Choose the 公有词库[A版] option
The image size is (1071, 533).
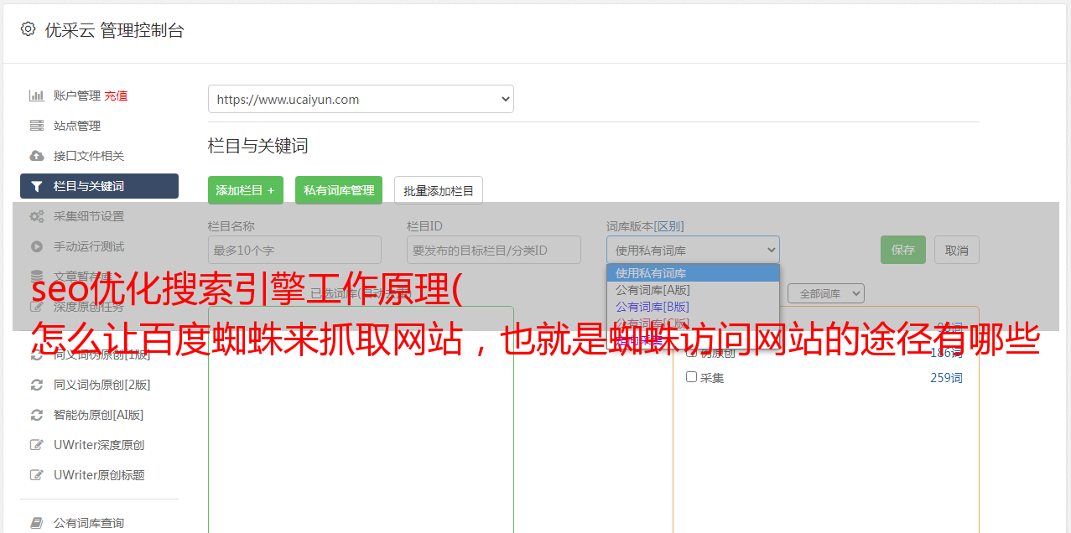(x=693, y=290)
